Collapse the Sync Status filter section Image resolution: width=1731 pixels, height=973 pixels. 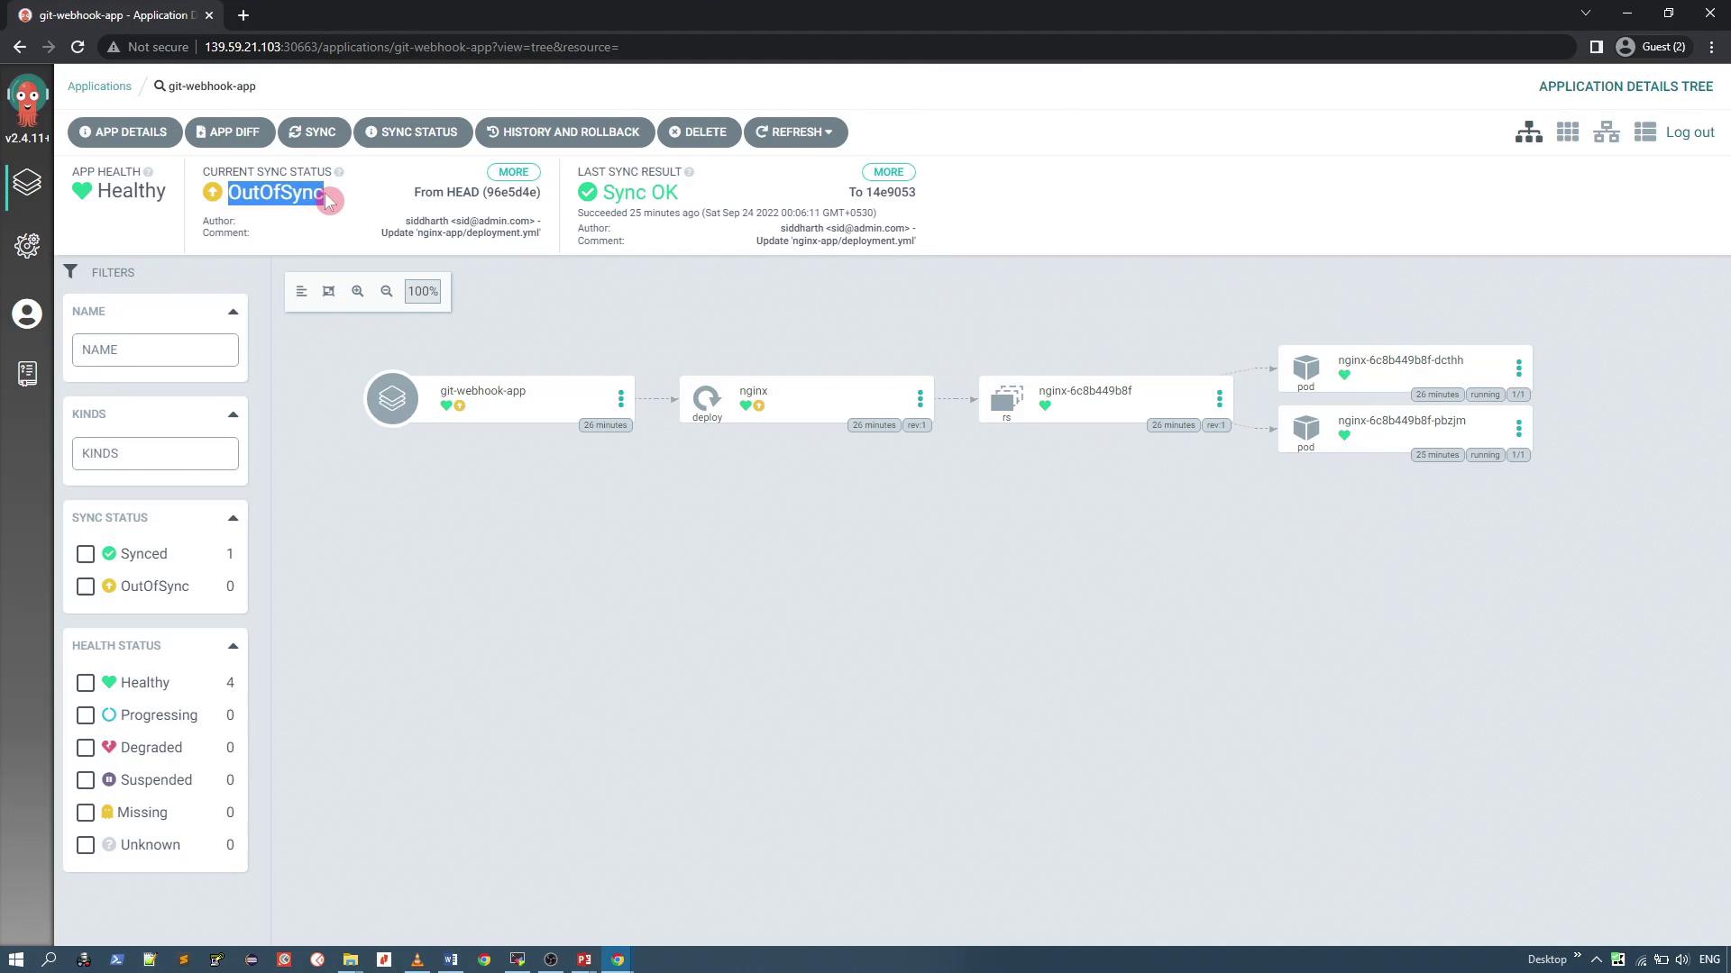233,518
